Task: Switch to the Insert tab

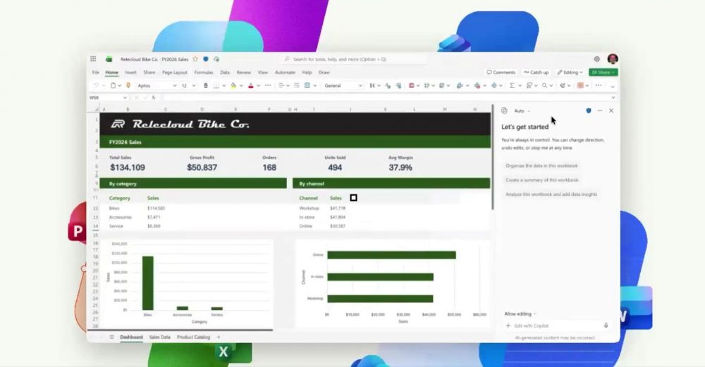Action: click(x=131, y=73)
